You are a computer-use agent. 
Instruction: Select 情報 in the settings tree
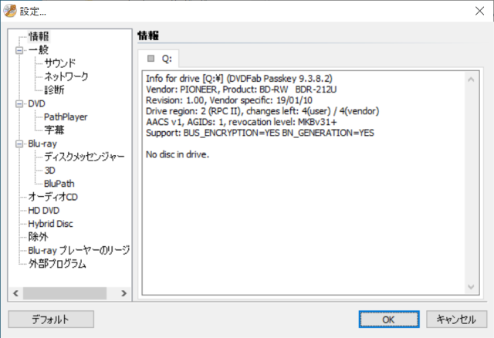click(x=39, y=36)
